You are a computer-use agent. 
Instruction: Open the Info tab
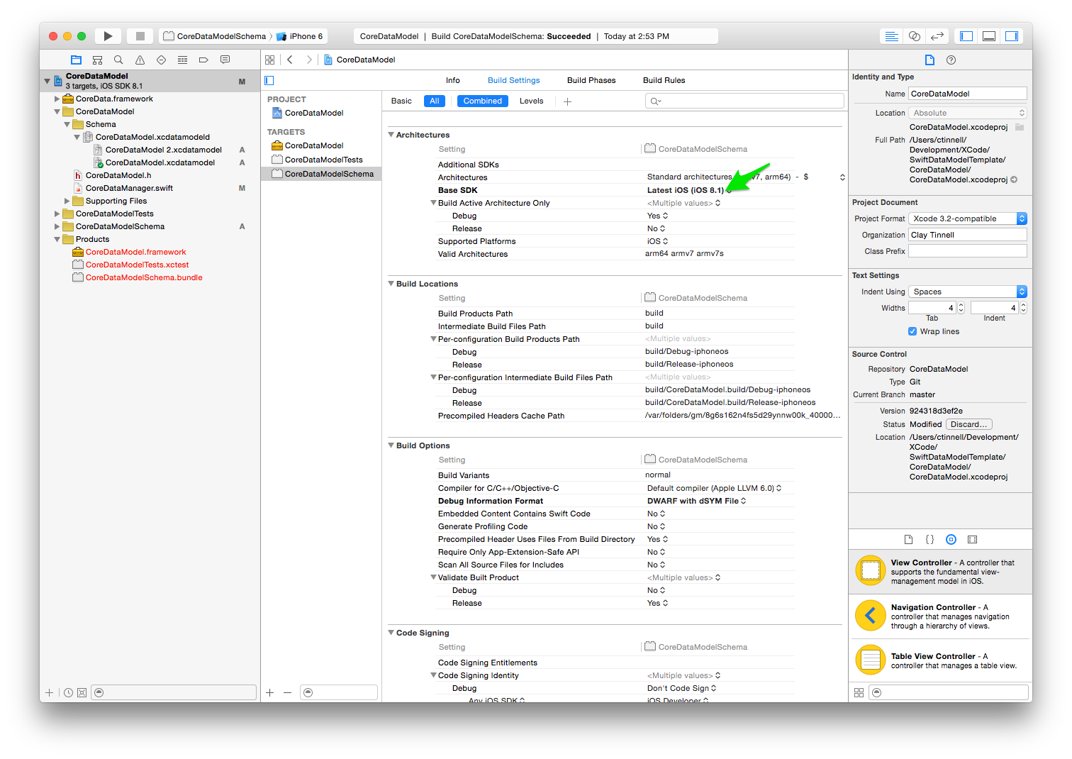click(x=453, y=80)
